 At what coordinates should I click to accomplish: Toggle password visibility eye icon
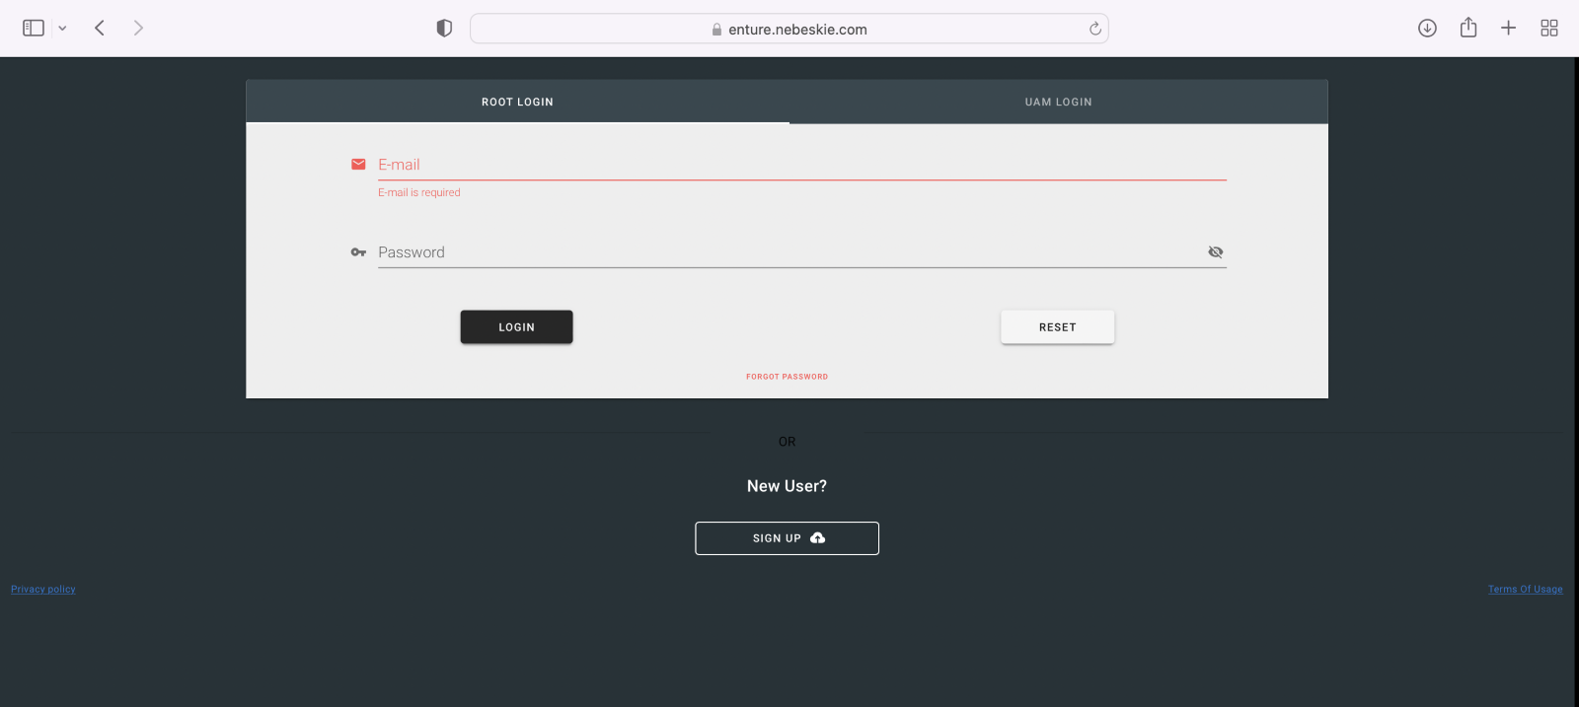click(x=1216, y=252)
